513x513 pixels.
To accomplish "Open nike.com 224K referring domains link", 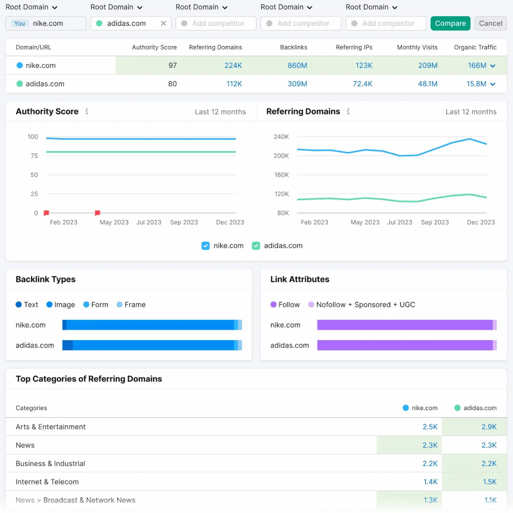I will click(x=233, y=66).
